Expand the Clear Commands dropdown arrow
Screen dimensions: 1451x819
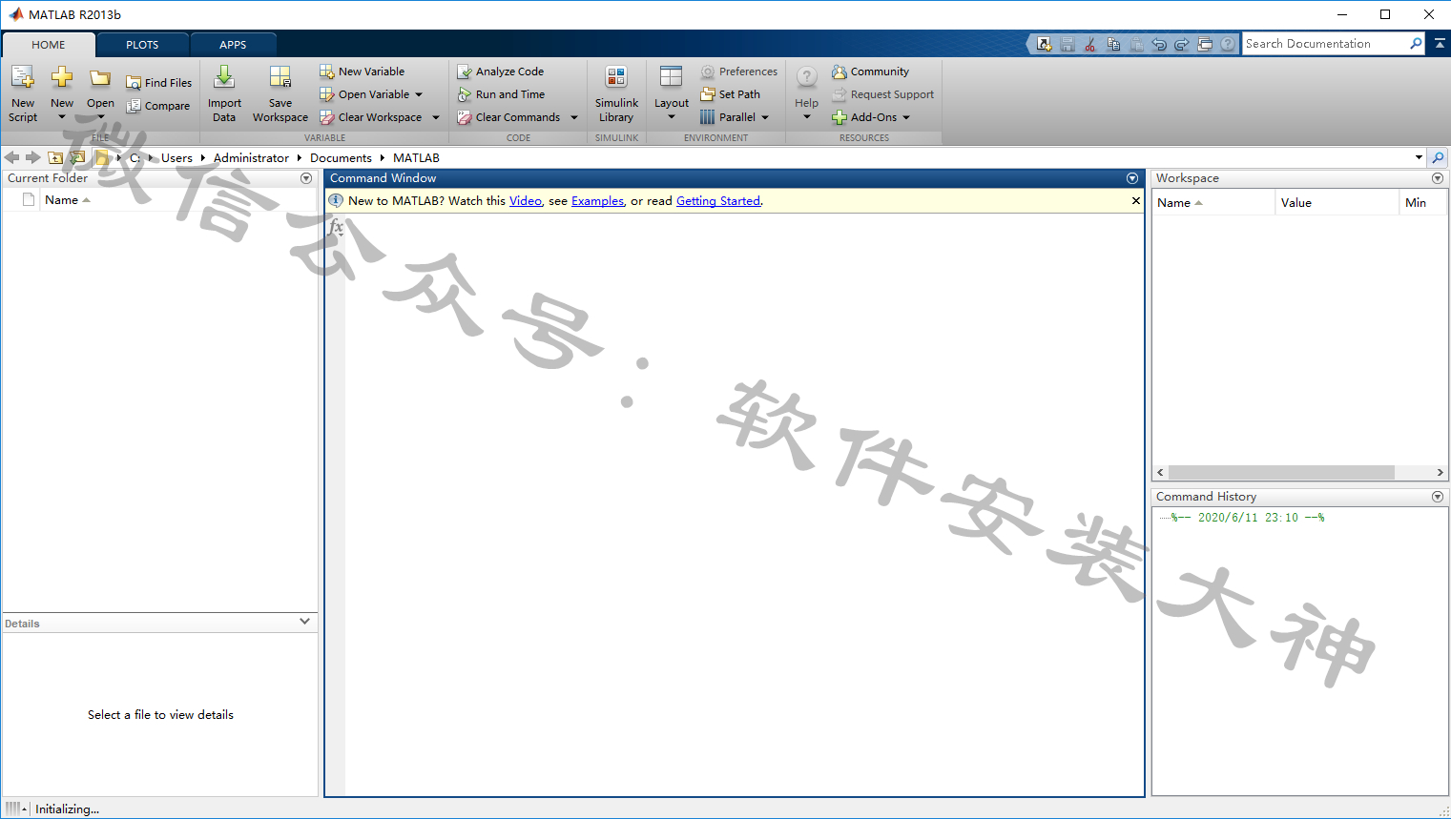click(x=574, y=117)
